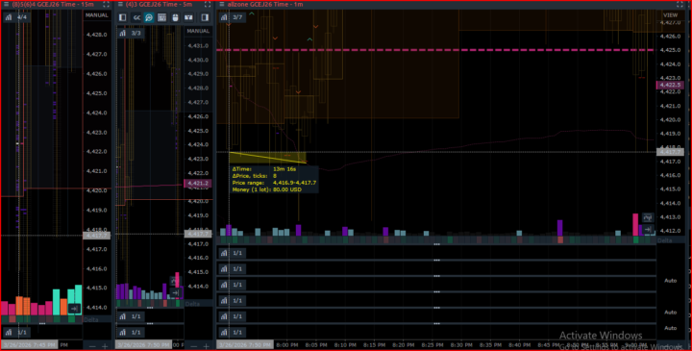
Task: Expand the 3/3 indicators badge on 5m chart
Action: 131,33
